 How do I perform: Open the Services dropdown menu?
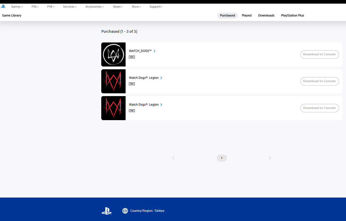click(x=70, y=7)
